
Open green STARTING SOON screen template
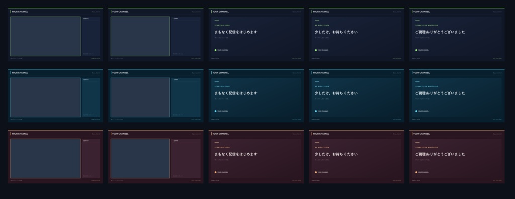(256, 35)
